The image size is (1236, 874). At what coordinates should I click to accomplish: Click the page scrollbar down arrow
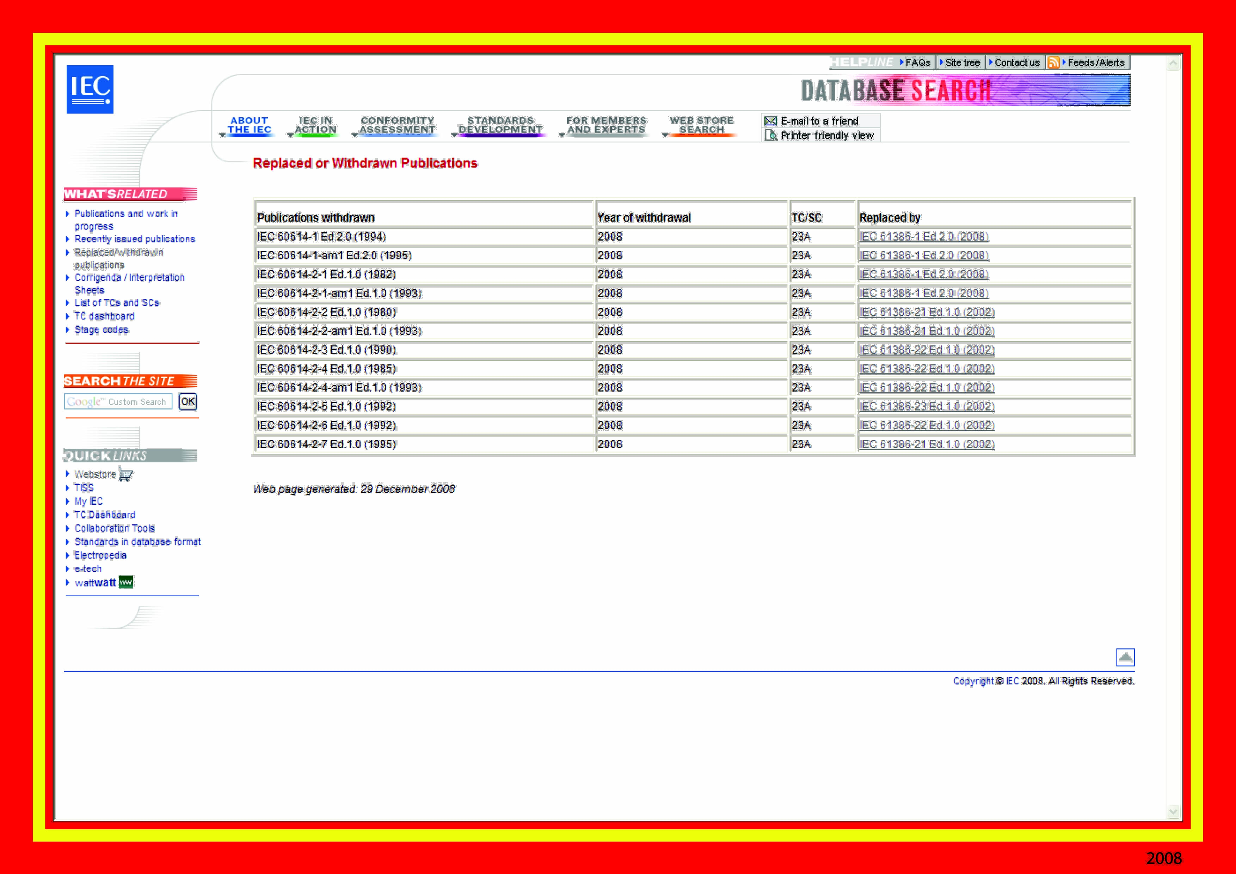[1174, 812]
